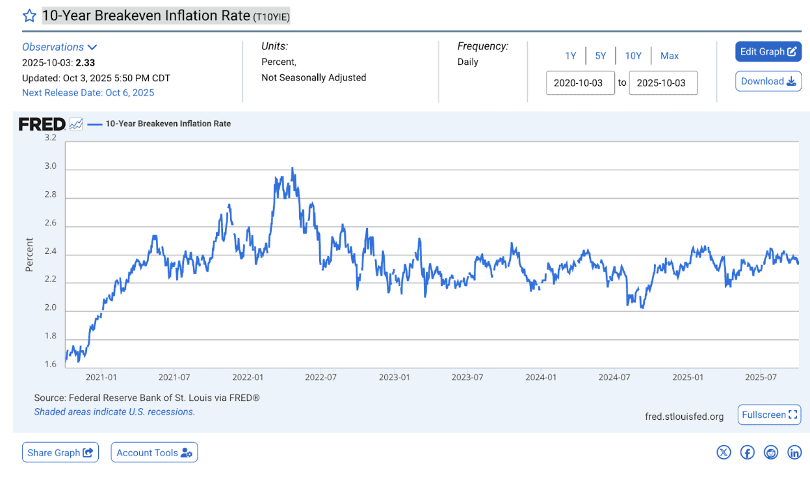Share the graph on X
810x477 pixels.
click(x=724, y=452)
